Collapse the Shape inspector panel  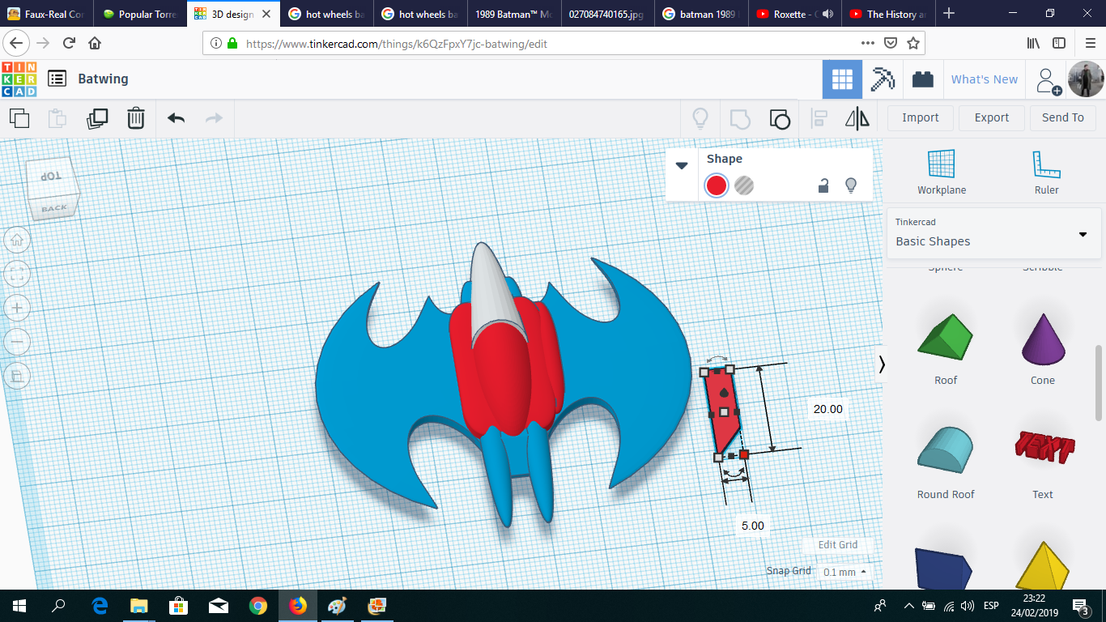click(682, 165)
